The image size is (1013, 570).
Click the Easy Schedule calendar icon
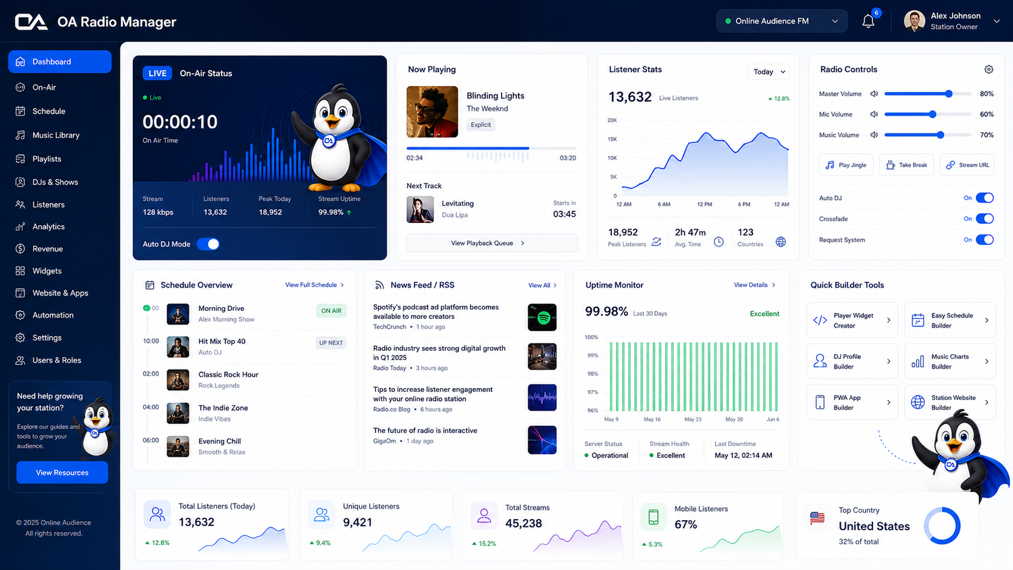(x=918, y=320)
